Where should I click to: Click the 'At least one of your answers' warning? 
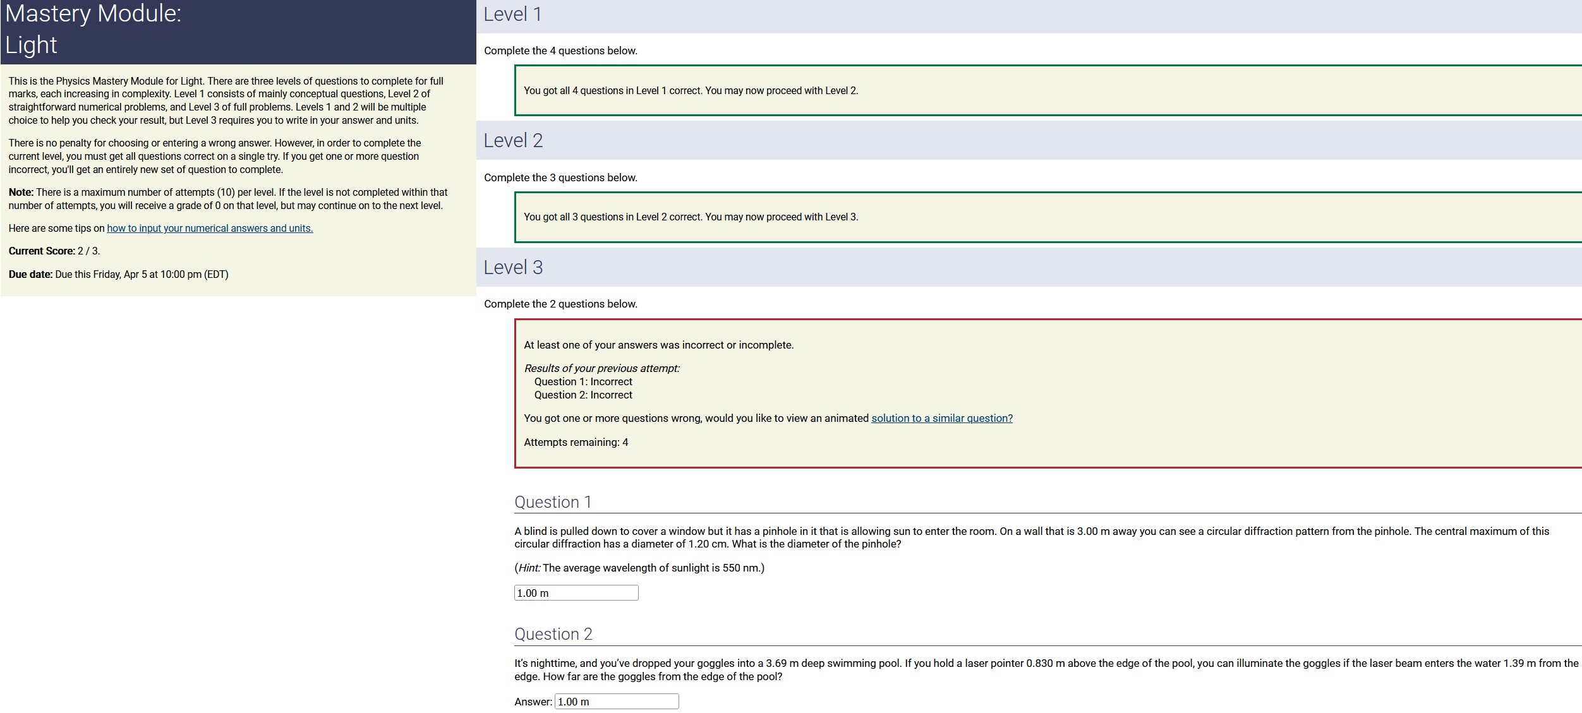coord(658,345)
